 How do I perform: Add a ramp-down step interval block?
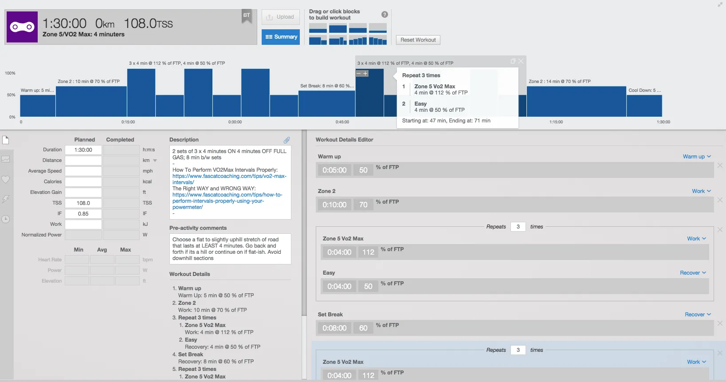coord(378,41)
